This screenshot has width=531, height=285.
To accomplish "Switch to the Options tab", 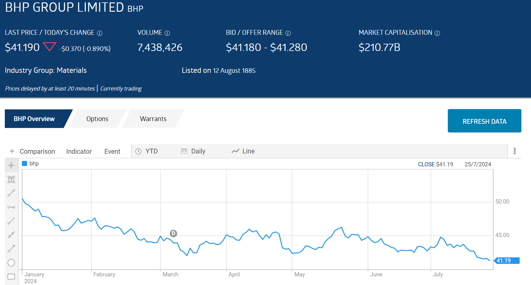I will [x=97, y=119].
